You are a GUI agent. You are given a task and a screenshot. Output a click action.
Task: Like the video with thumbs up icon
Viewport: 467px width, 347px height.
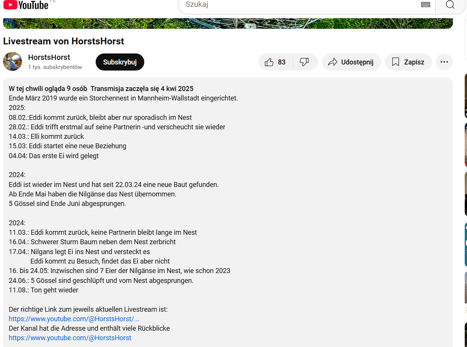(x=269, y=62)
